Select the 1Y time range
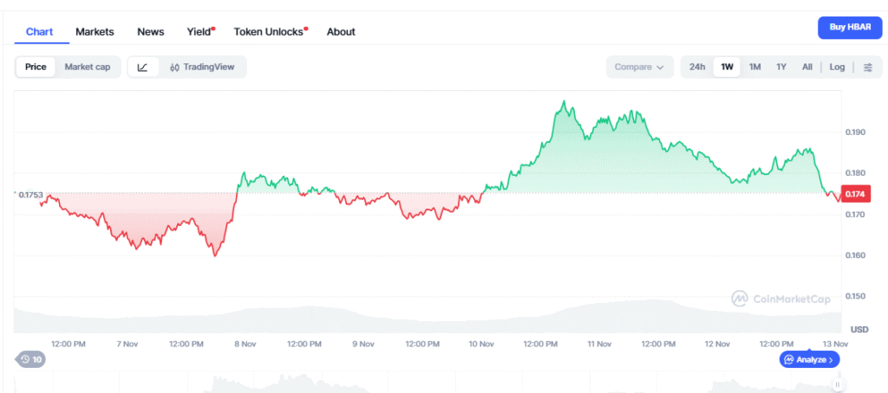Image resolution: width=888 pixels, height=393 pixels. [781, 68]
